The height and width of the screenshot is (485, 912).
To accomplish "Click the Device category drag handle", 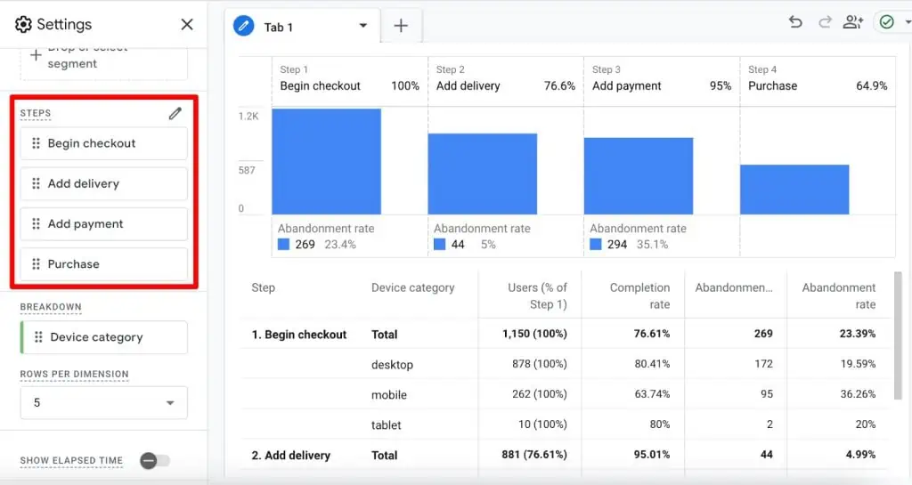I will [38, 337].
